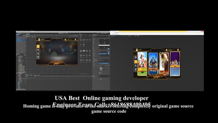Pick the diamond-shaped node in the component library
The image size is (218, 123).
coord(90,55)
